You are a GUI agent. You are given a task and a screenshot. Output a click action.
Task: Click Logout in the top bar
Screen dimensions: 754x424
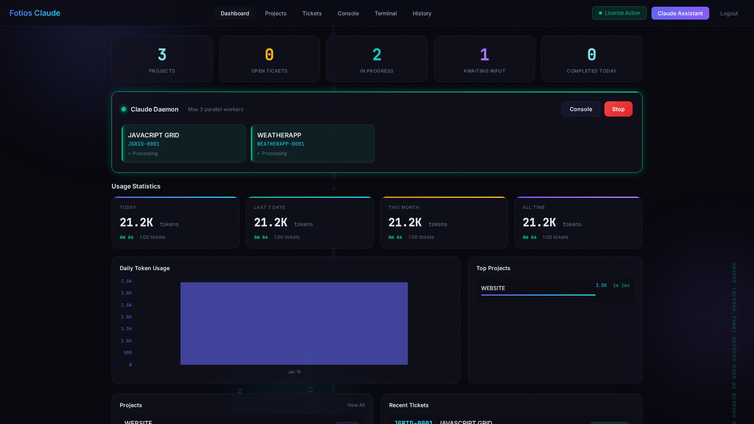729,13
